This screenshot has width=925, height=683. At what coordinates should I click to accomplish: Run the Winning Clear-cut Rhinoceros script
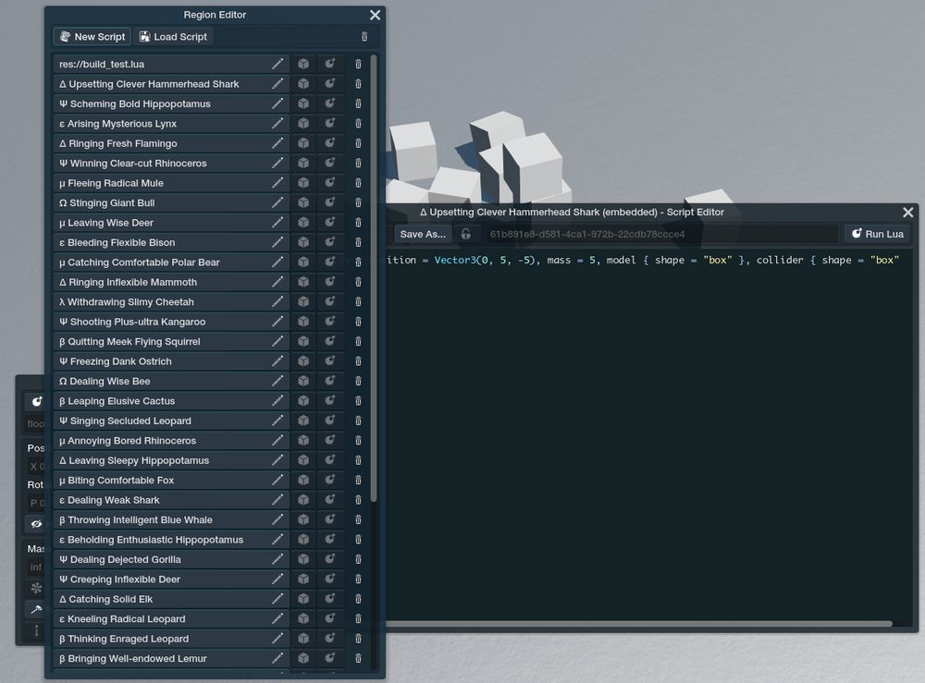click(x=330, y=164)
